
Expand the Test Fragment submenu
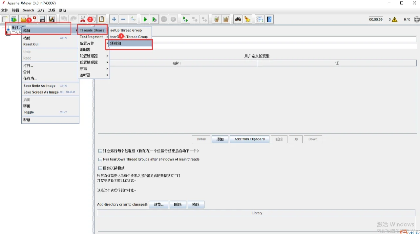pos(92,37)
